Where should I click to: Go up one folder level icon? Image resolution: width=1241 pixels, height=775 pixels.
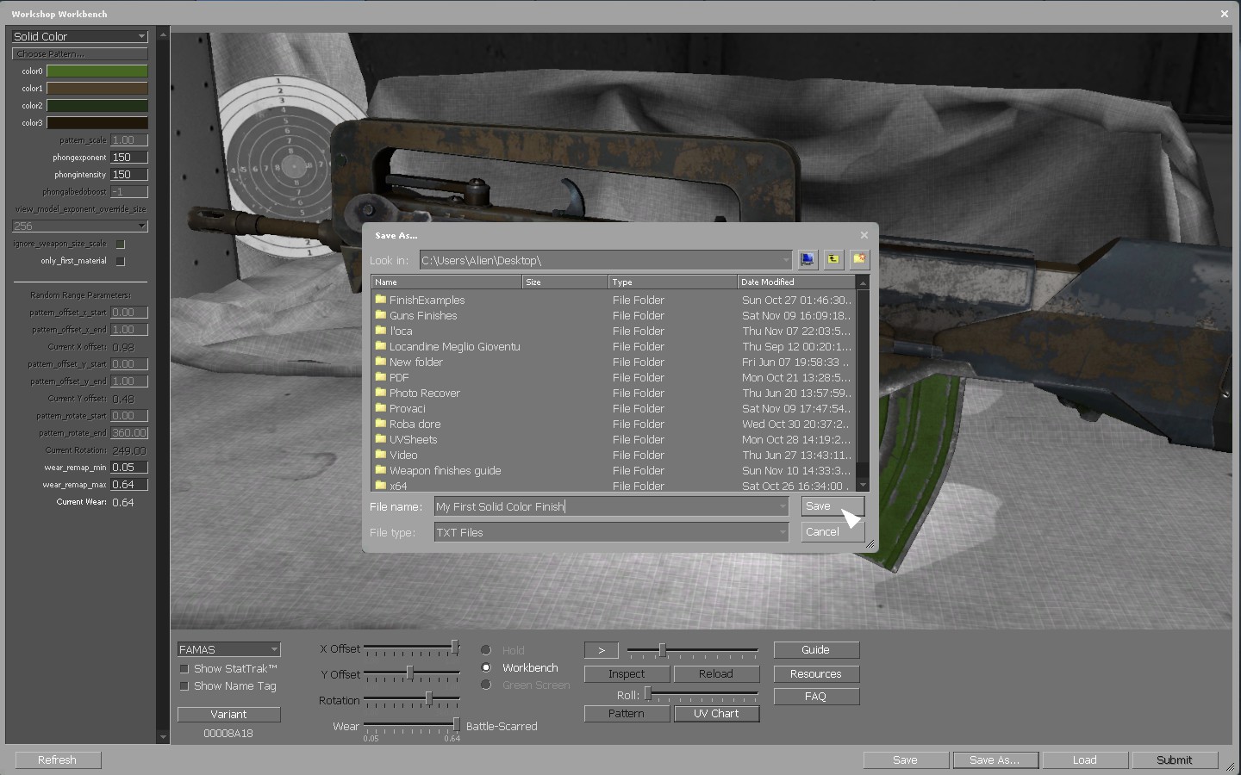tap(833, 259)
